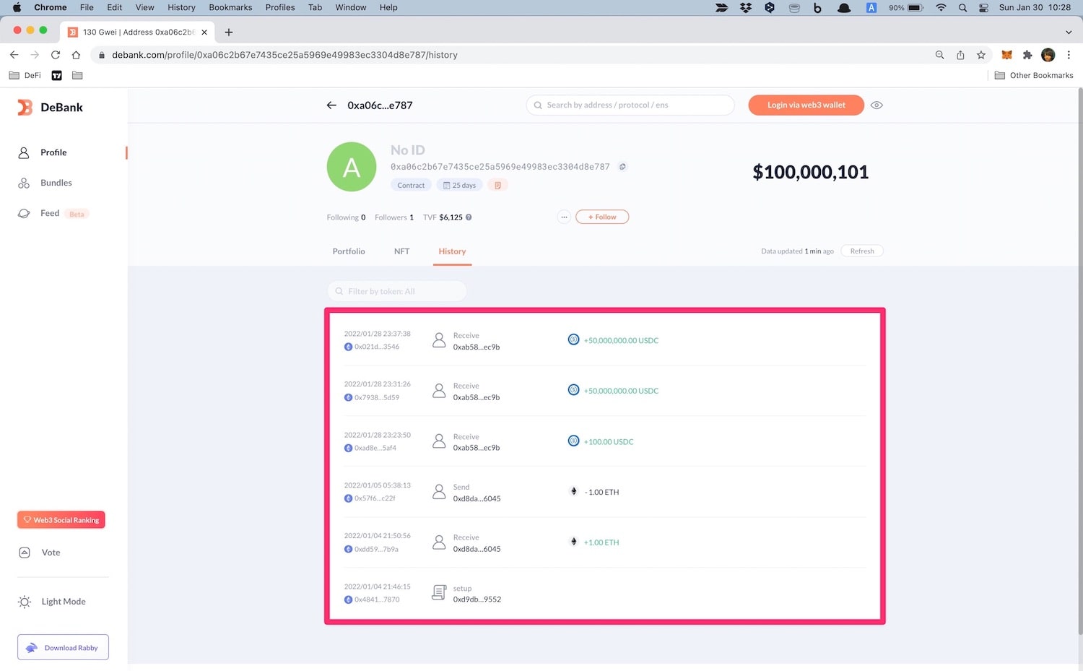Open a new Chrome tab
Image resolution: width=1083 pixels, height=671 pixels.
[x=229, y=32]
